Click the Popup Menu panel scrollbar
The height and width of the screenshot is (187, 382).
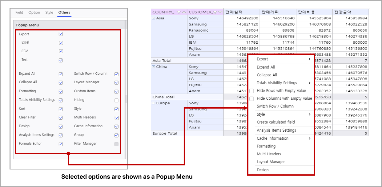pyautogui.click(x=126, y=98)
